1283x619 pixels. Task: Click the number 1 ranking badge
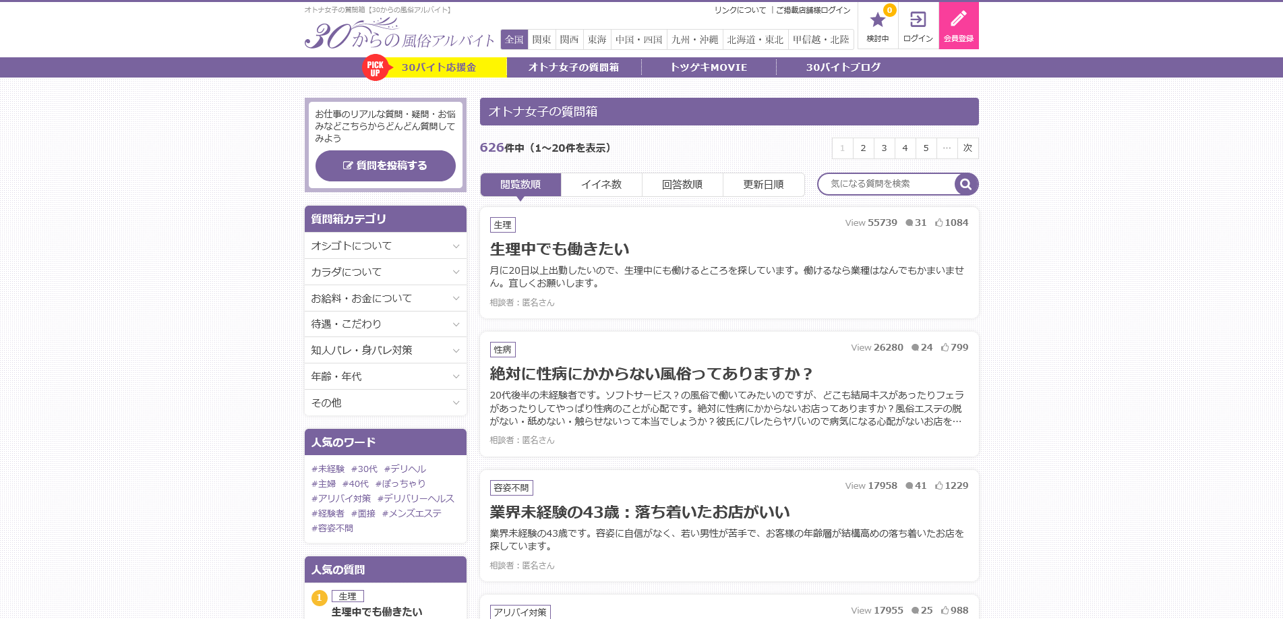click(x=319, y=597)
